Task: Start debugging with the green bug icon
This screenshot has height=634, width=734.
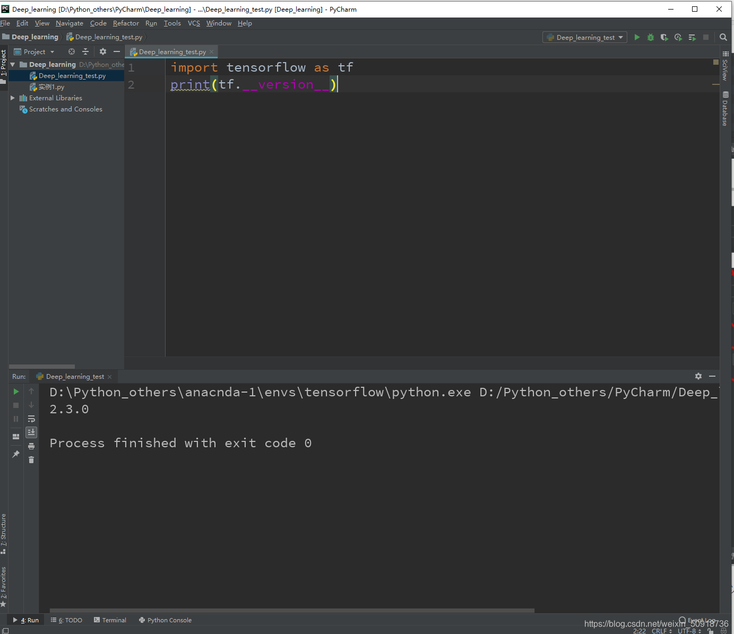Action: (x=651, y=37)
